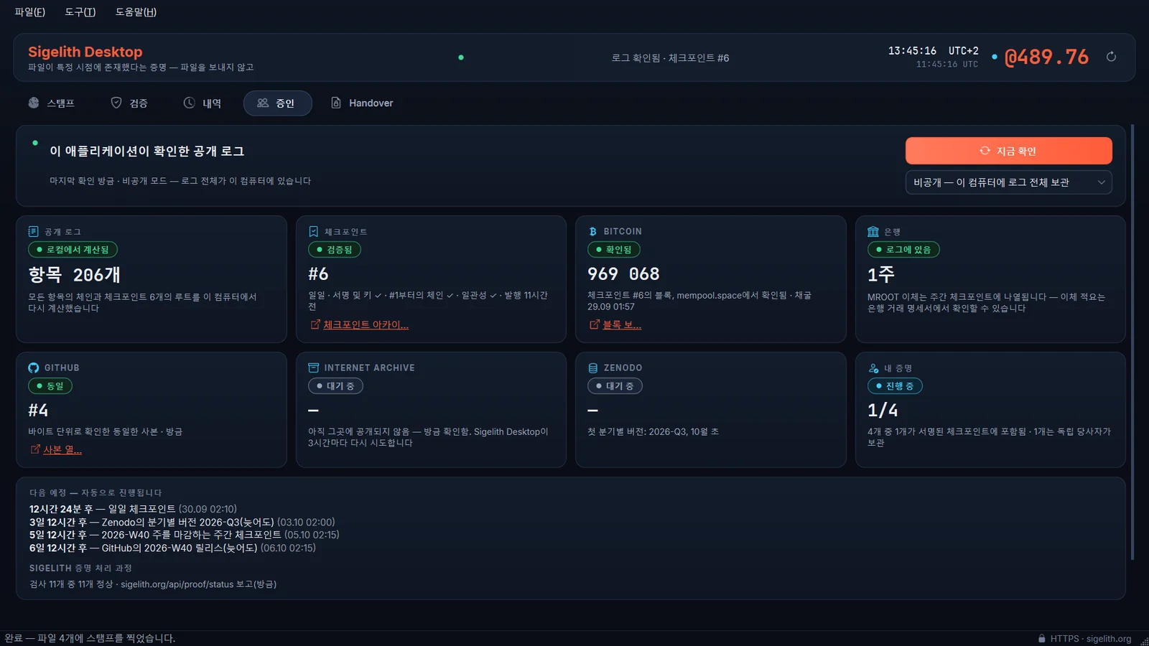This screenshot has width=1149, height=646.
Task: Click the Internet Archive box icon
Action: tap(313, 368)
